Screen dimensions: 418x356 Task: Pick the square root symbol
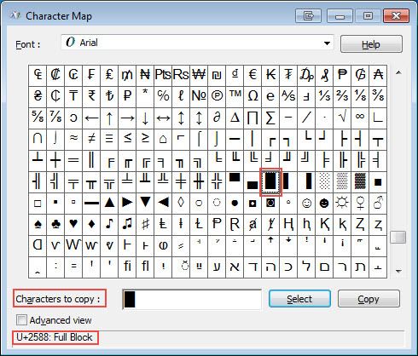[342, 118]
